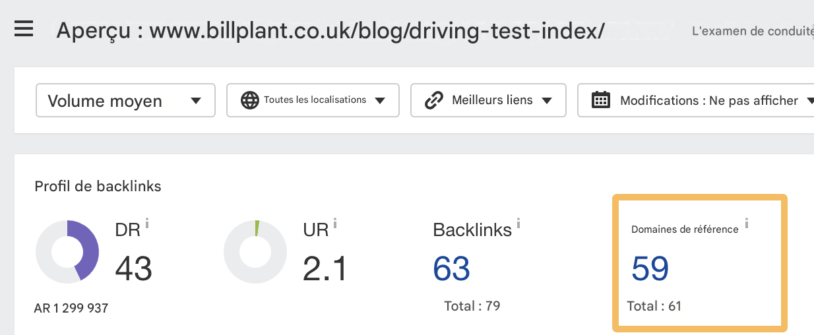Click the Aperçu billplant.co.uk page title
Screen dimensions: 814x335
coord(330,30)
